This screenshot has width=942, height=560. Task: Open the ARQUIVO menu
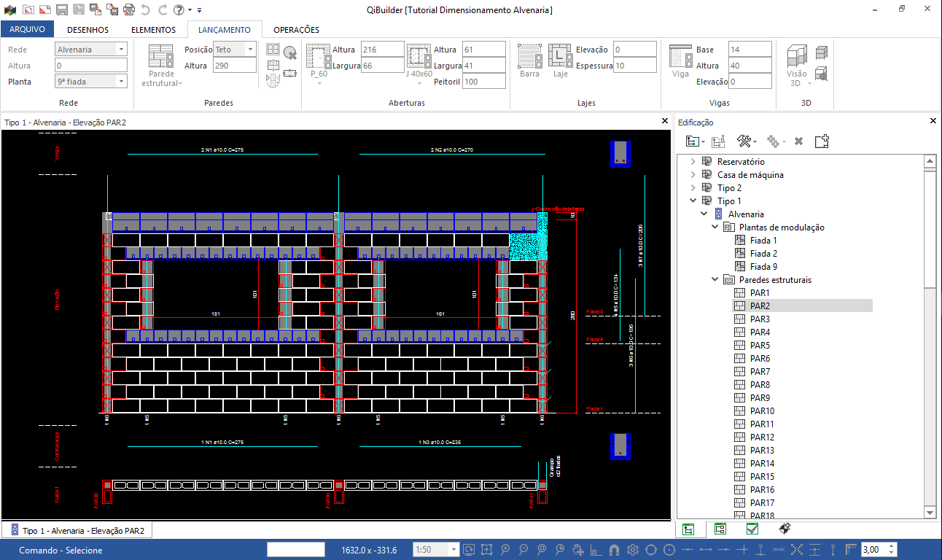tap(27, 30)
